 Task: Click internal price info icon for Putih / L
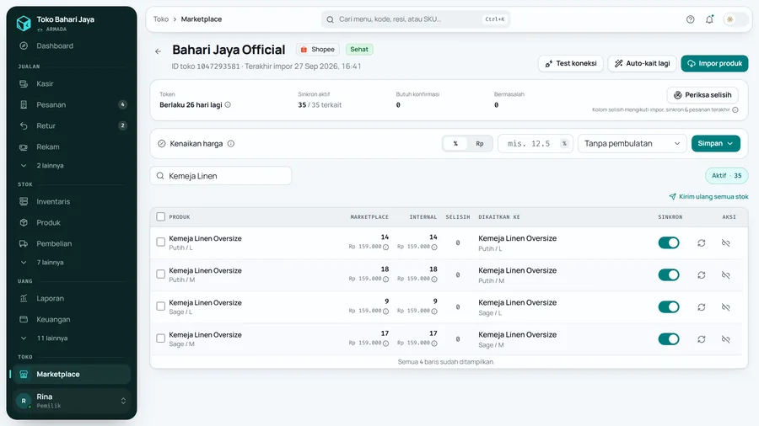click(434, 247)
